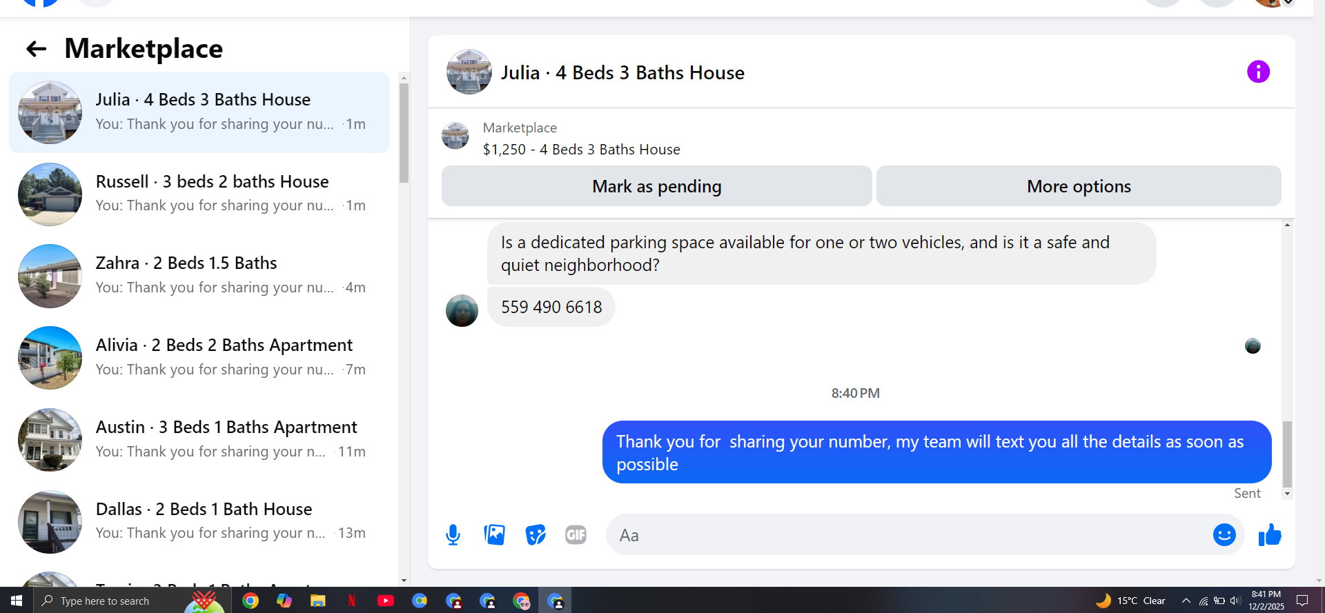Open Alivia 2 Beds 2 Baths Apartment chat
The image size is (1325, 613).
[x=199, y=357]
